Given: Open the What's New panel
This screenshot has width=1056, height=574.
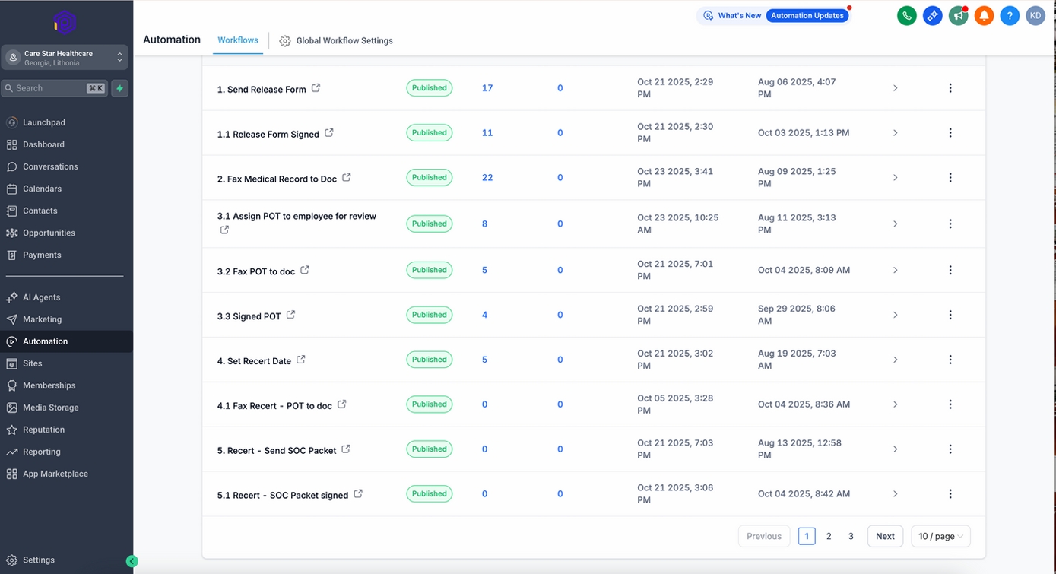Looking at the screenshot, I should [731, 14].
